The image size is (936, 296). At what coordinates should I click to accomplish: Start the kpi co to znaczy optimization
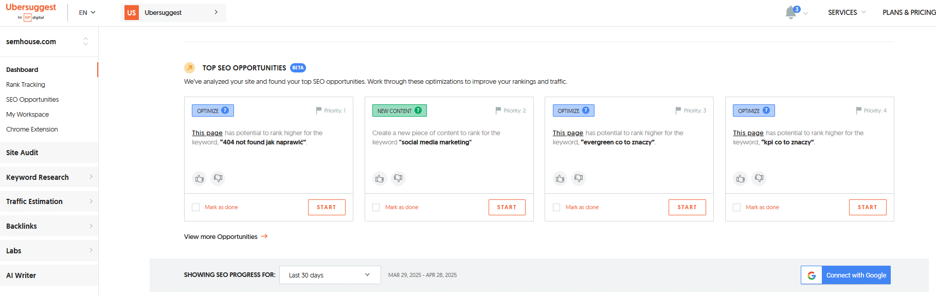(x=868, y=207)
